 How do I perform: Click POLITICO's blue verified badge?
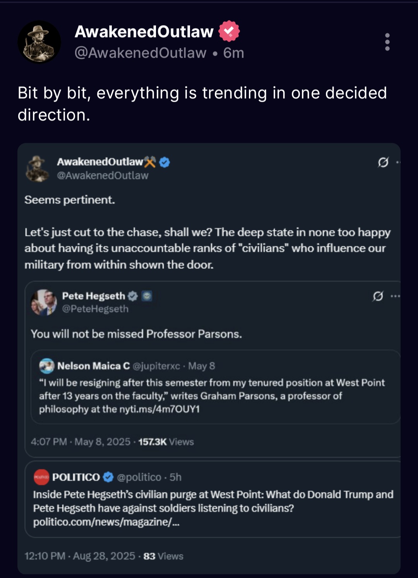coord(108,477)
